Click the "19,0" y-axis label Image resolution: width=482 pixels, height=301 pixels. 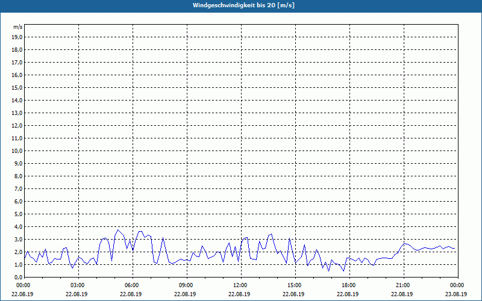pyautogui.click(x=17, y=37)
